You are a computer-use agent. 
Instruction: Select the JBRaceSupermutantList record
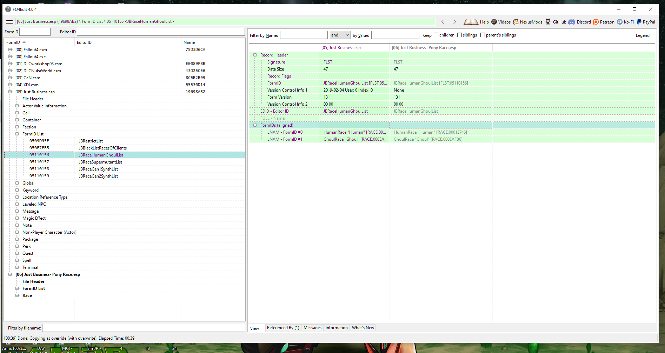pyautogui.click(x=100, y=162)
